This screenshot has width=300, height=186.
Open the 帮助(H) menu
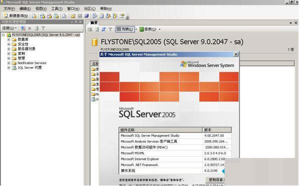point(106,9)
